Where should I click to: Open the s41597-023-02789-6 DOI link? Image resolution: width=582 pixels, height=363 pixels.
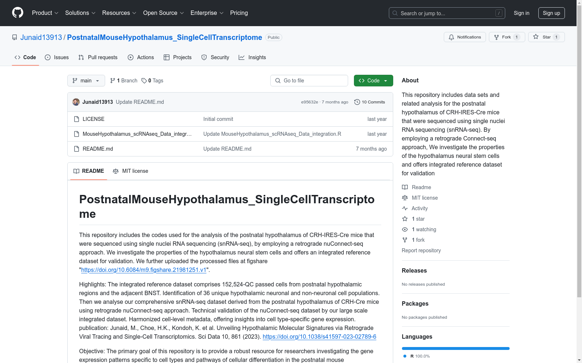(319, 337)
